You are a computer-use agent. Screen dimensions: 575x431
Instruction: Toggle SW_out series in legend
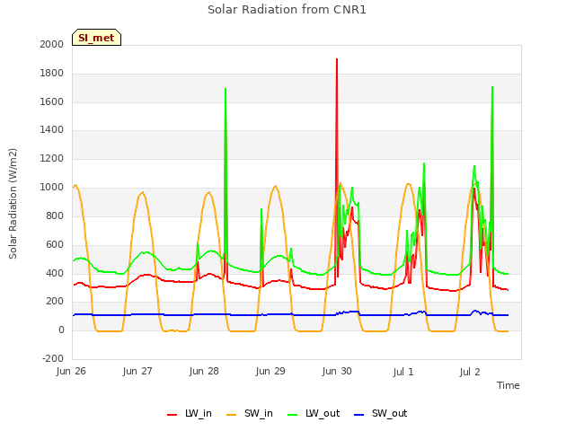point(381,413)
